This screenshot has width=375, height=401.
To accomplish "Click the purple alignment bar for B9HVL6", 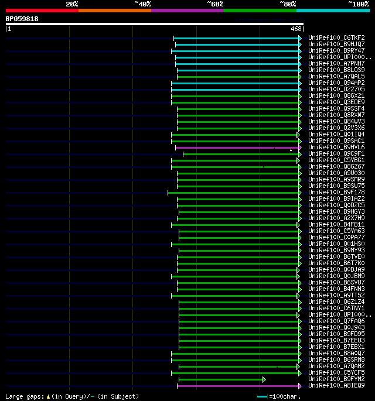I will pyautogui.click(x=237, y=148).
